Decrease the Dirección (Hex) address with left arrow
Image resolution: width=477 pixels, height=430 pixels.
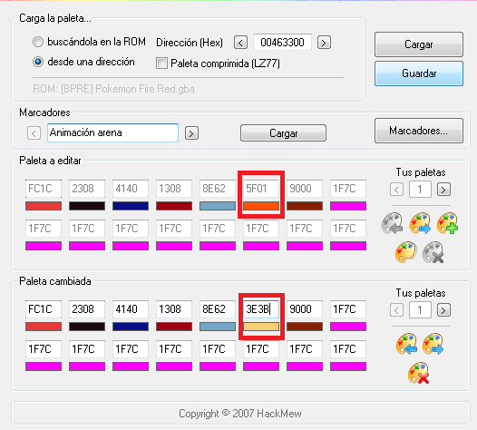pyautogui.click(x=240, y=43)
